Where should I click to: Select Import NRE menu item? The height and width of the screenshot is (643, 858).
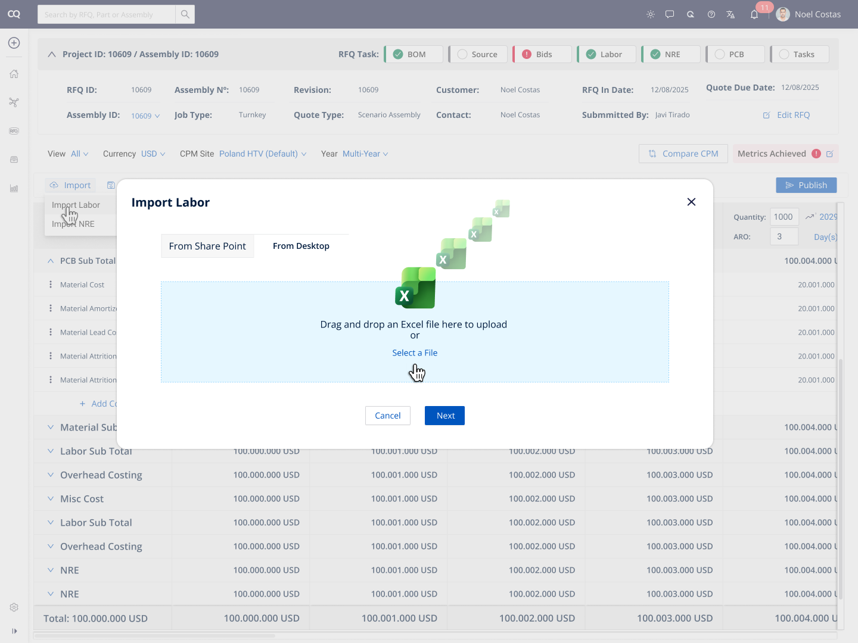coord(73,224)
